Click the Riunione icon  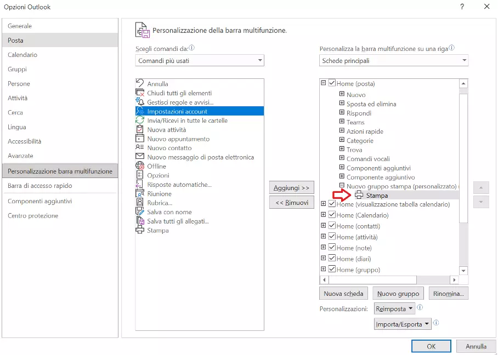(x=140, y=193)
